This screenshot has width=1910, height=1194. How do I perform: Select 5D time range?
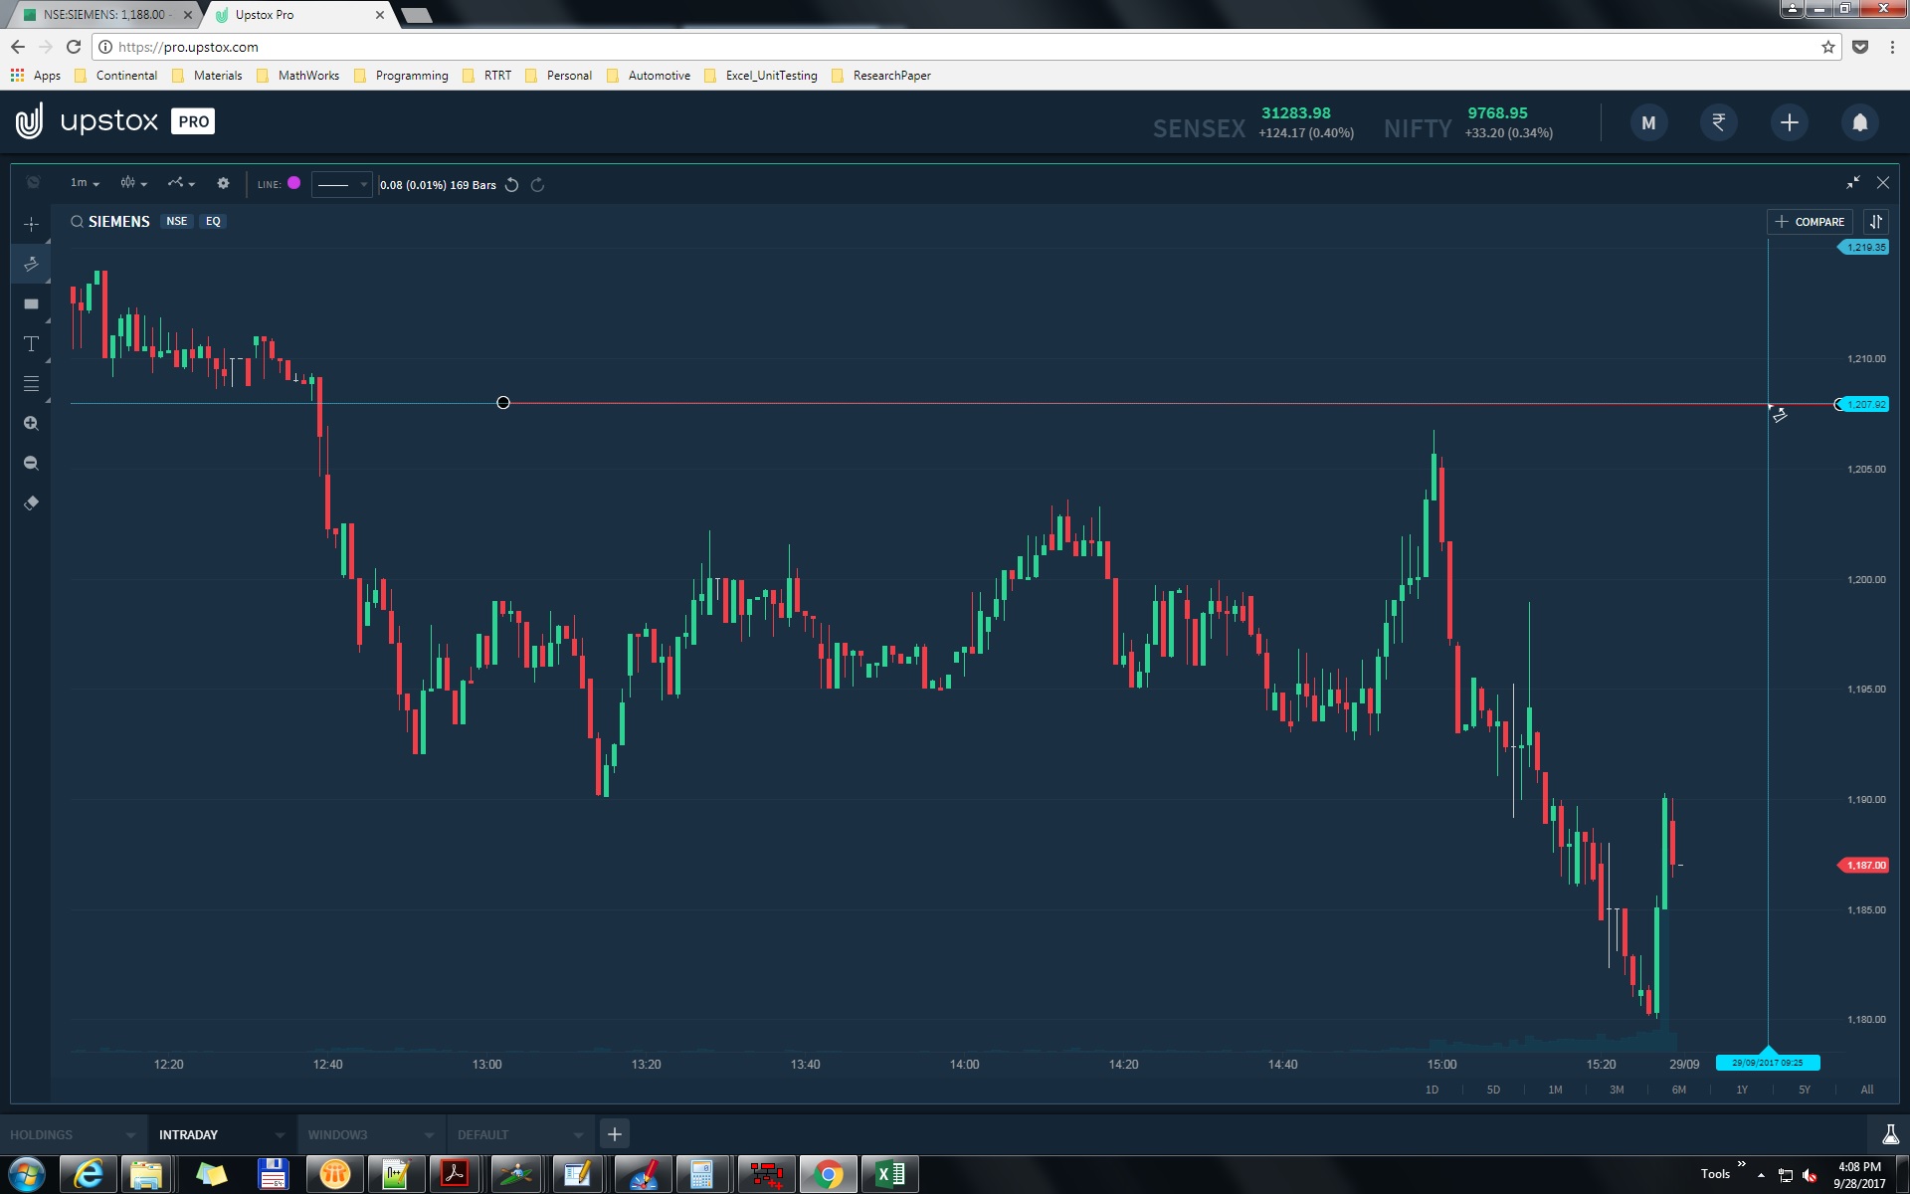(x=1493, y=1090)
